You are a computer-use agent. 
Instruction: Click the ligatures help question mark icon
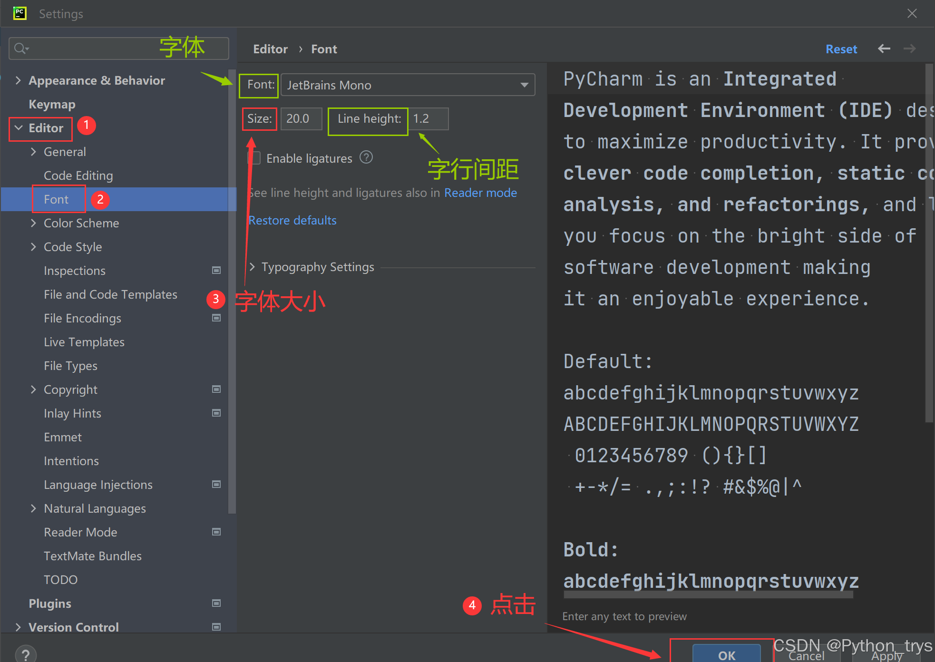click(366, 157)
